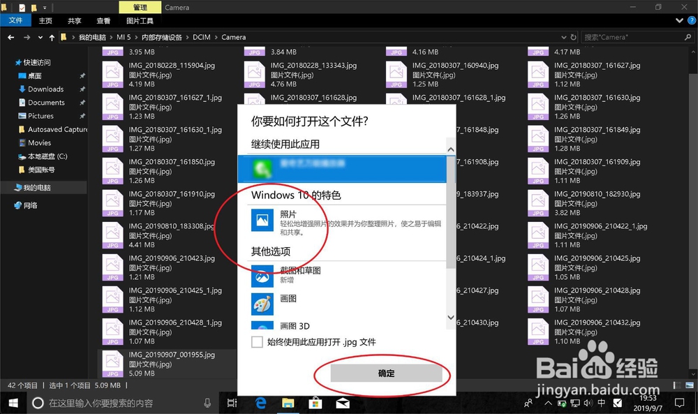This screenshot has width=698, height=414.
Task: Switch to the 查看 ribbon tab
Action: [103, 20]
